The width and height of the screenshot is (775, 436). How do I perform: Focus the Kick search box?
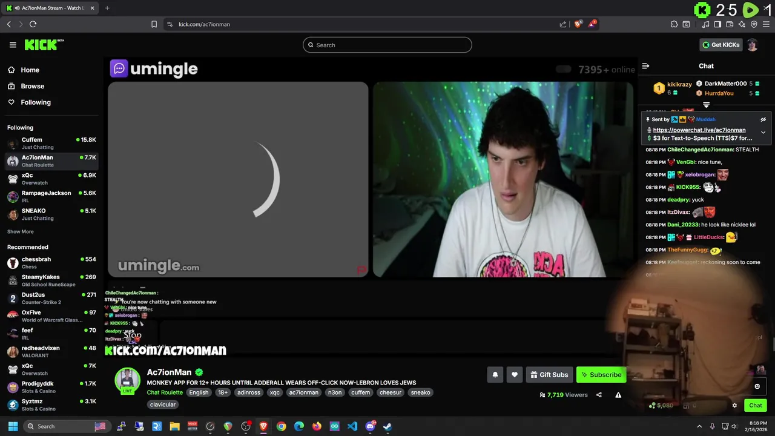coord(387,45)
